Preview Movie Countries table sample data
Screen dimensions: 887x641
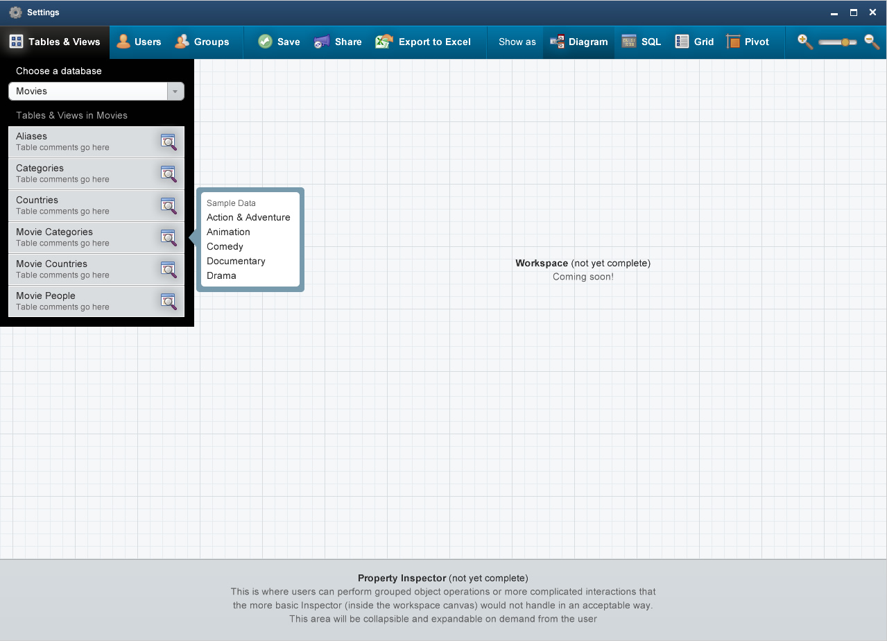(169, 270)
